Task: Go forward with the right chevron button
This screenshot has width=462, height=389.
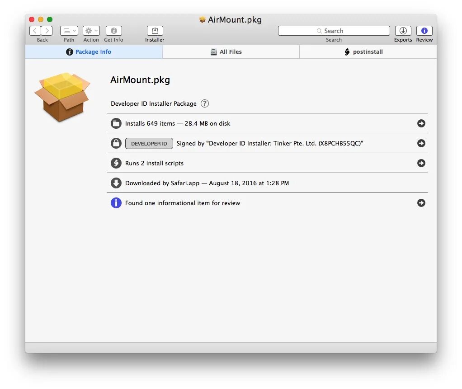Action: 47,31
